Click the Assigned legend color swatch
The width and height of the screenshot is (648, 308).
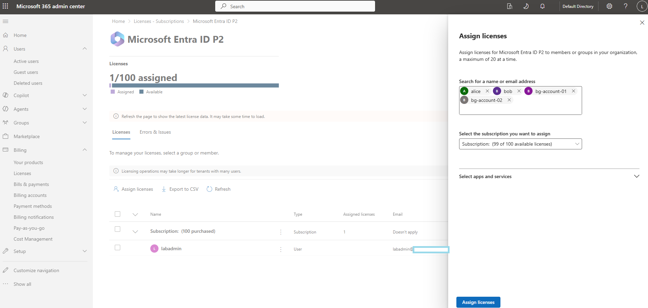tap(113, 92)
